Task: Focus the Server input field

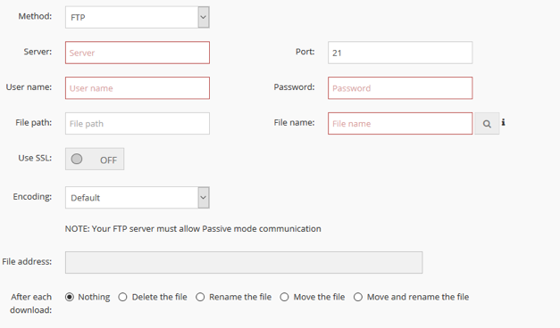Action: point(138,53)
